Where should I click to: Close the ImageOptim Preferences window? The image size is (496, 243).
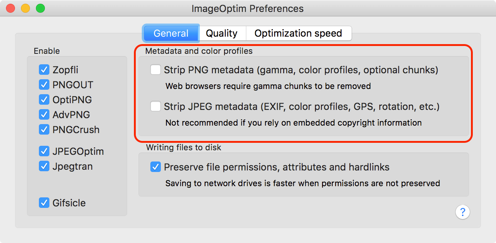tap(10, 8)
